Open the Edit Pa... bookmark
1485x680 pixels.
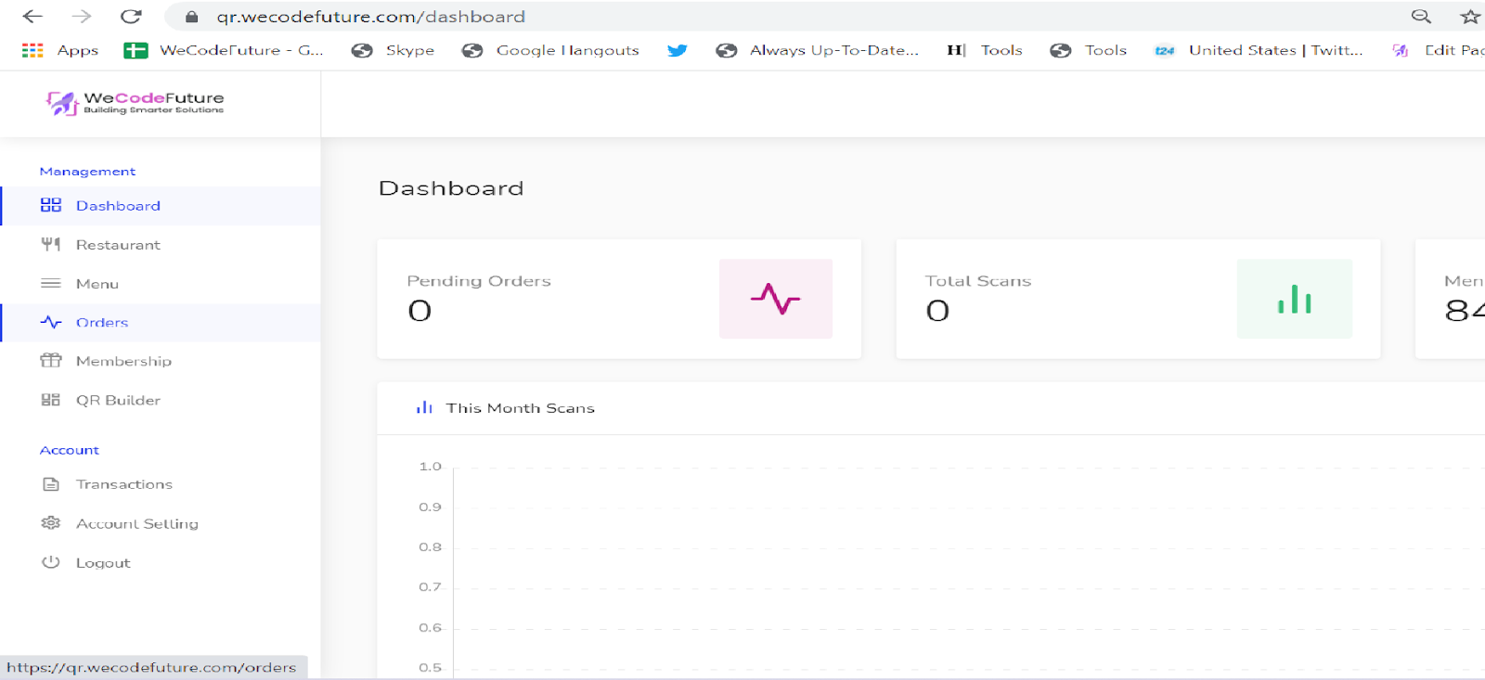pyautogui.click(x=1438, y=50)
